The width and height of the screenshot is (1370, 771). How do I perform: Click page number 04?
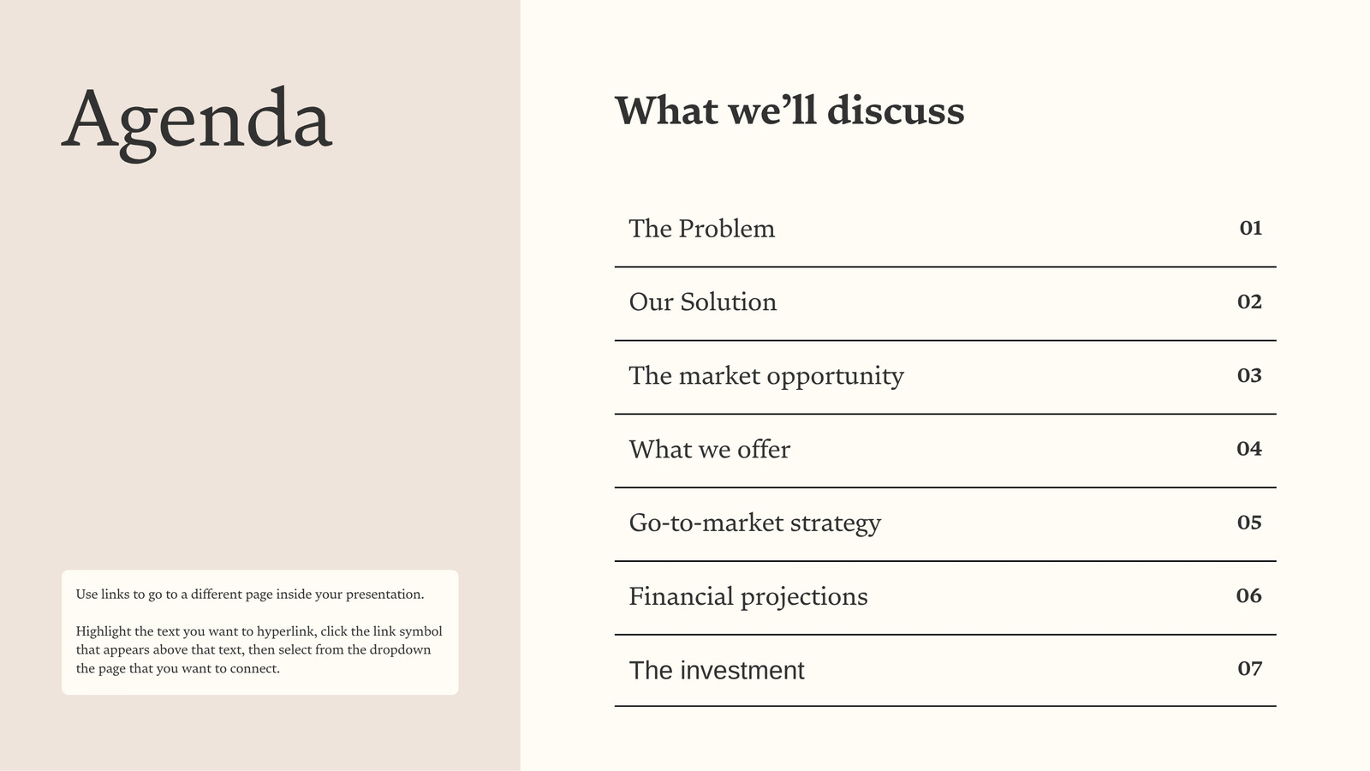[1249, 449]
